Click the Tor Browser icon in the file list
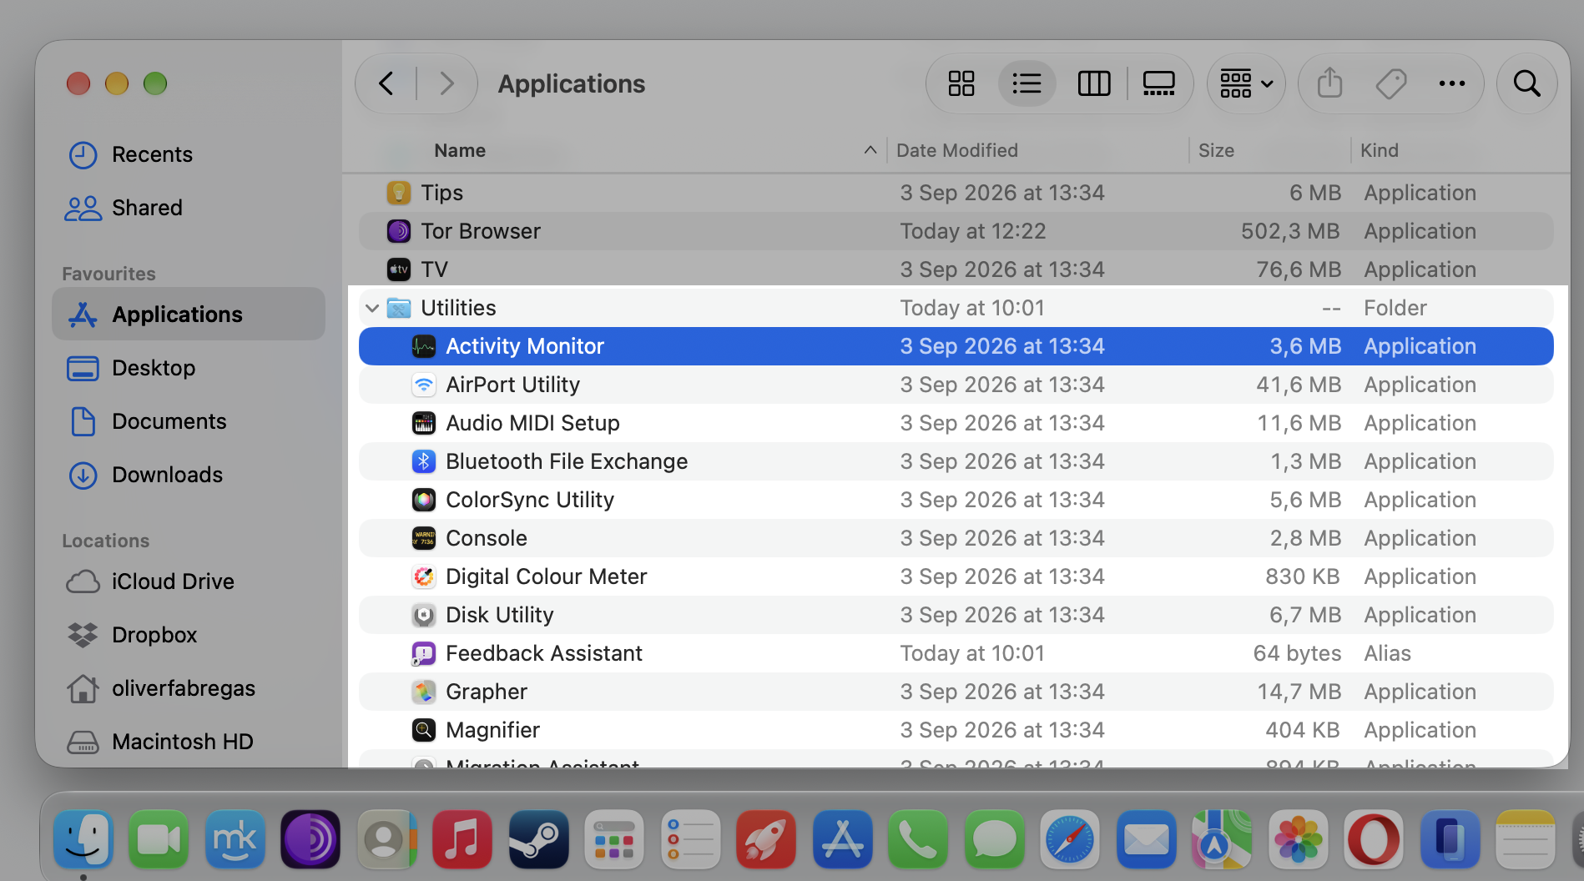 click(x=399, y=231)
